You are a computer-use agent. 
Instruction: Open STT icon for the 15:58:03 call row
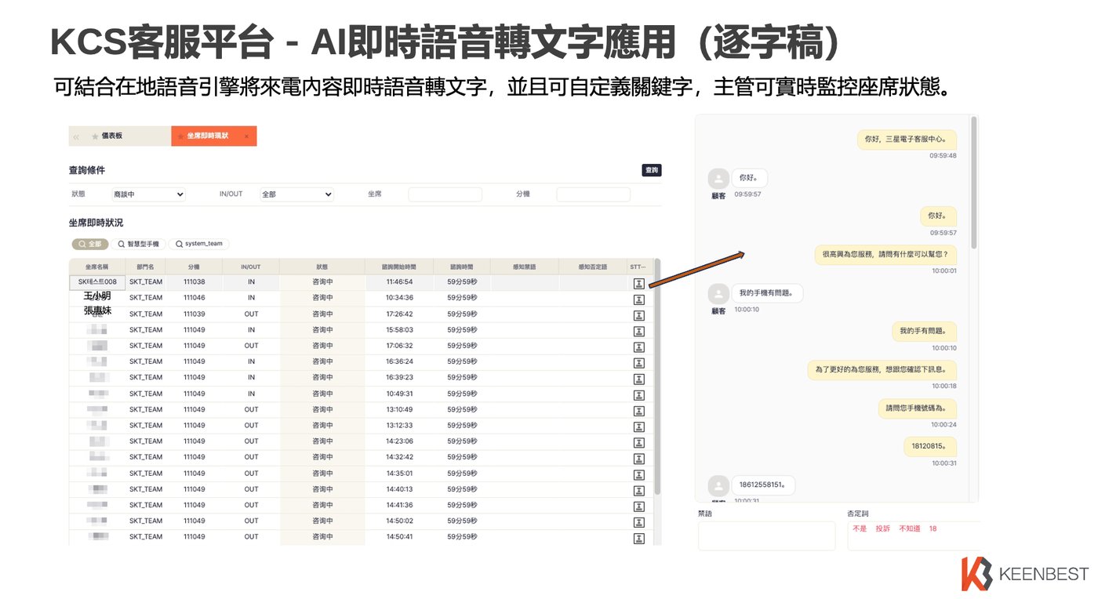tap(638, 331)
